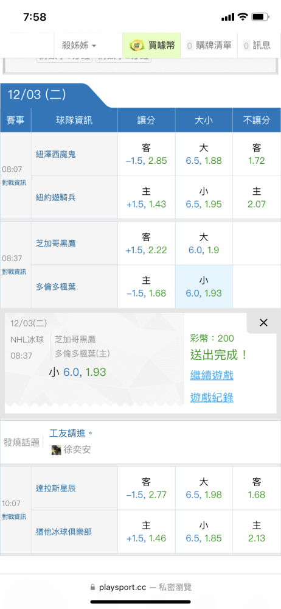Open the 殺姊姊 account dropdown

[79, 46]
